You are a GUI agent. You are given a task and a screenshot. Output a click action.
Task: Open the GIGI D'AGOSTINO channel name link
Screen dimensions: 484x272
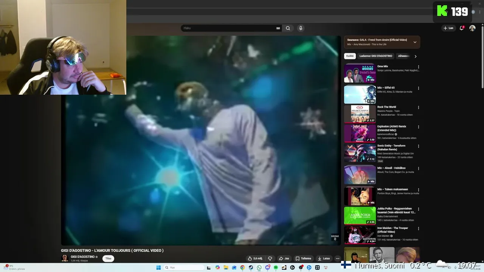(83, 257)
